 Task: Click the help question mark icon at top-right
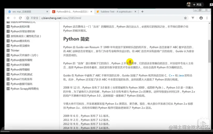coord(211,5)
